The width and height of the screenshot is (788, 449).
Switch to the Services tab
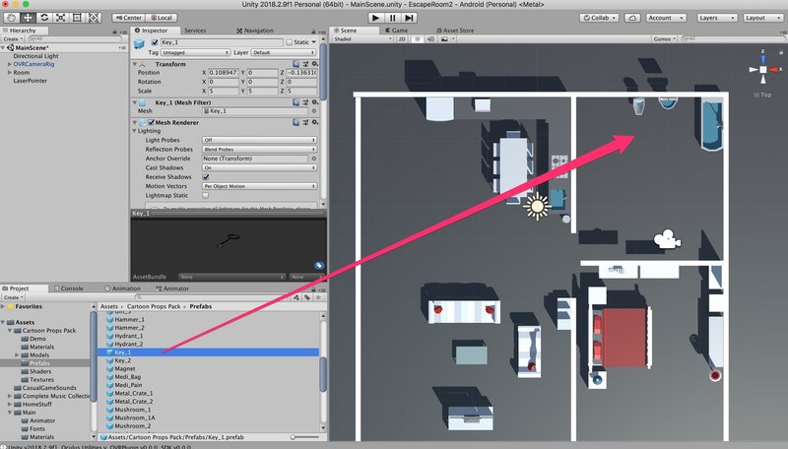195,31
